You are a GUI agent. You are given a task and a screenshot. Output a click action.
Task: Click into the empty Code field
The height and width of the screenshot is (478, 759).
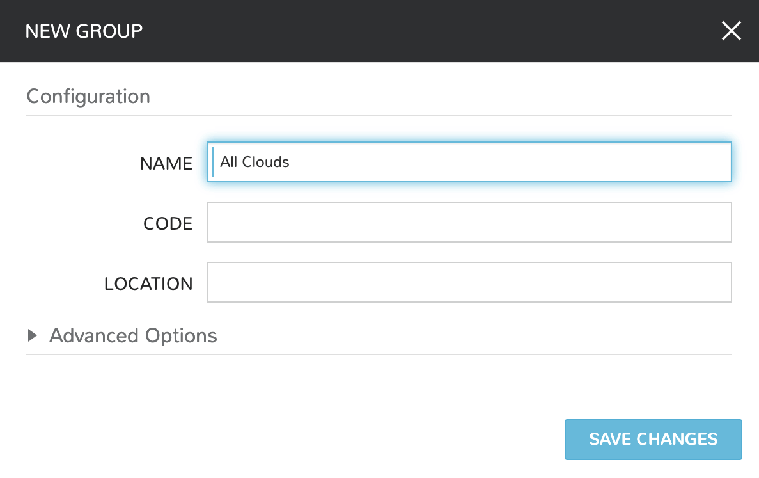(x=469, y=222)
